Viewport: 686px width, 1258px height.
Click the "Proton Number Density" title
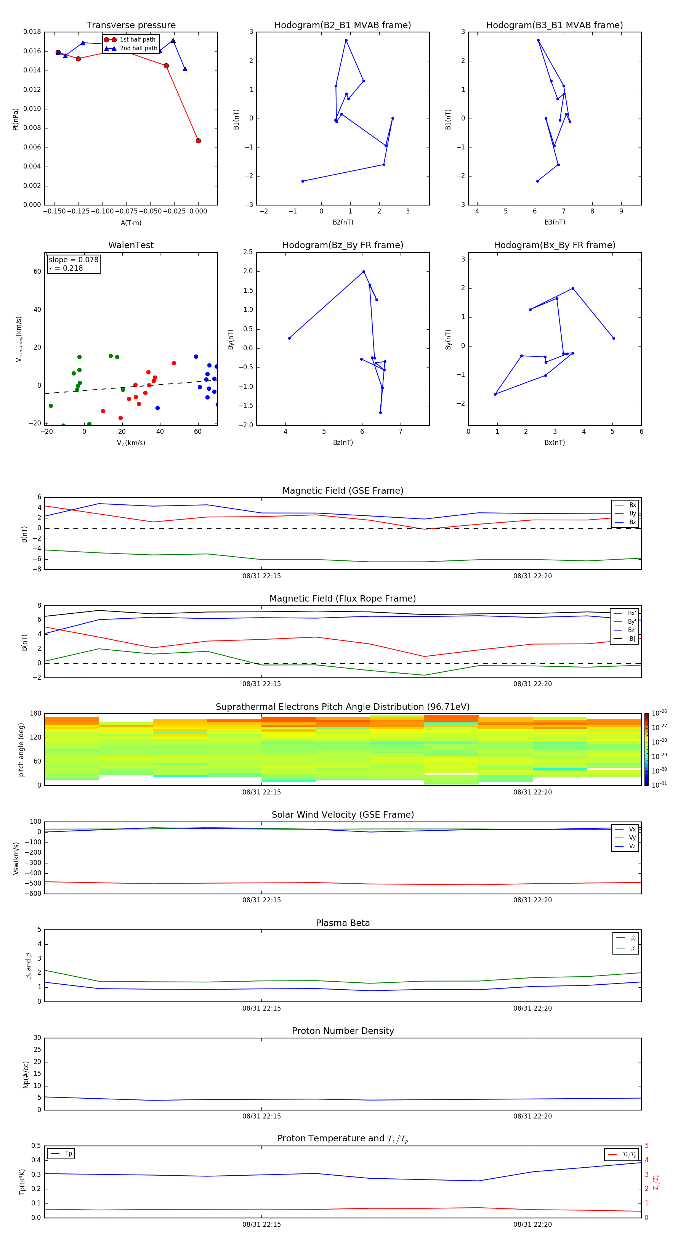coord(343,1031)
